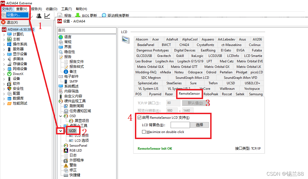Screen dimensions: 308x179
Task: Select 网络设备 icon in tree
Action: coord(9,69)
